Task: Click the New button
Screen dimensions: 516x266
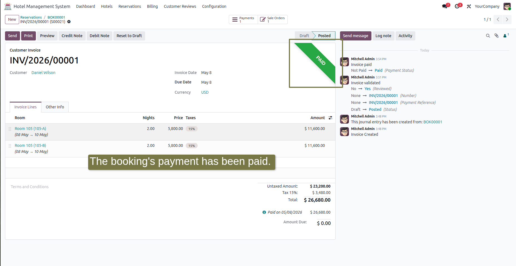Action: tap(12, 19)
